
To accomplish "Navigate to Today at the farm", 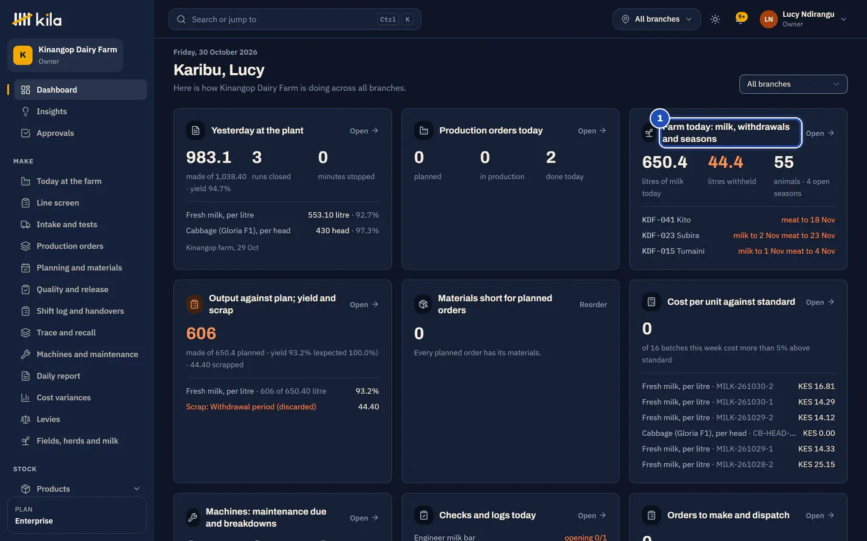I will (x=81, y=181).
